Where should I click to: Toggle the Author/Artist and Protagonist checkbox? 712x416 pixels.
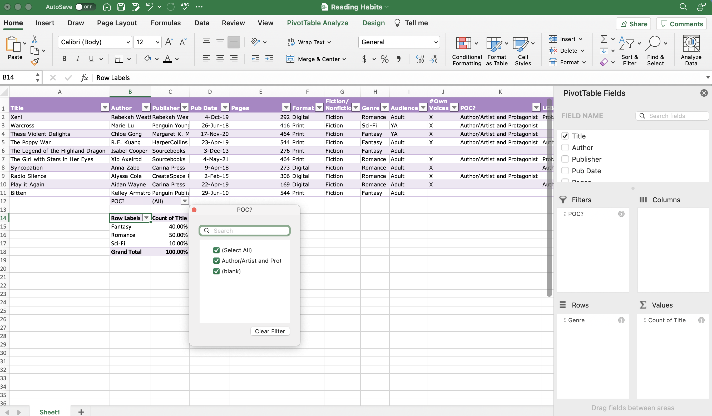(x=215, y=260)
